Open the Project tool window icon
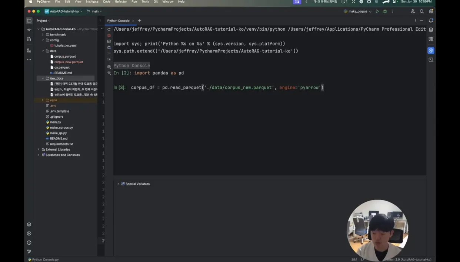Image resolution: width=460 pixels, height=262 pixels. (x=29, y=21)
